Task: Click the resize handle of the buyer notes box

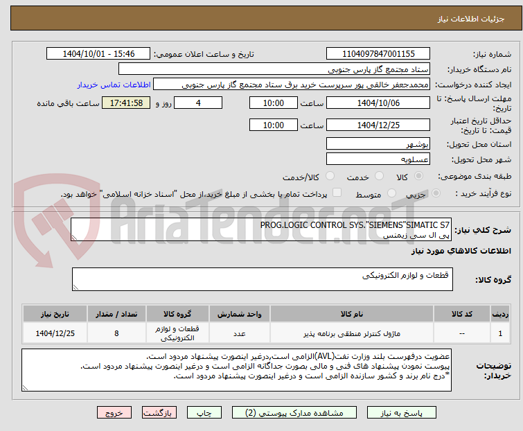Action: pos(26,388)
